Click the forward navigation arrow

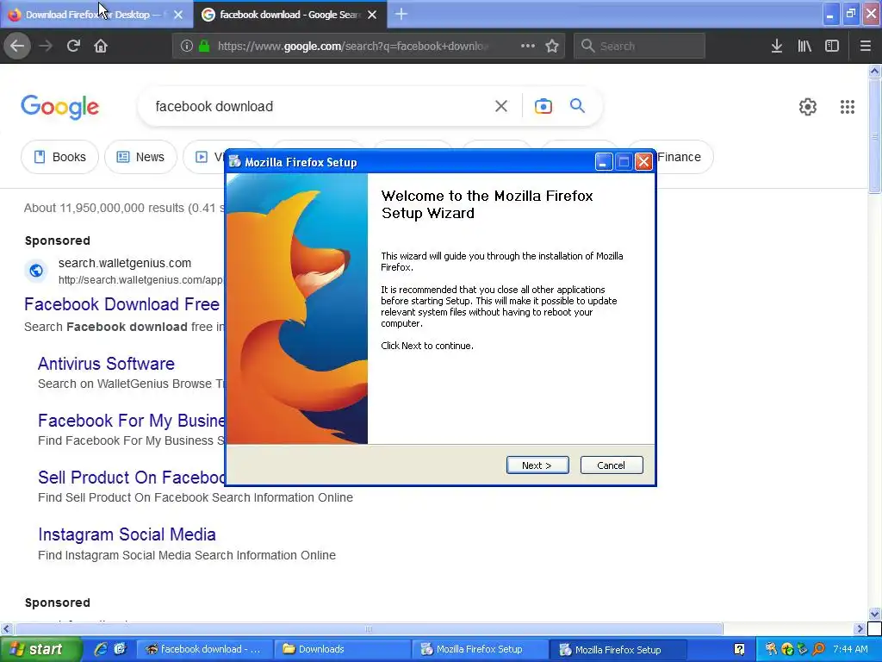tap(46, 47)
